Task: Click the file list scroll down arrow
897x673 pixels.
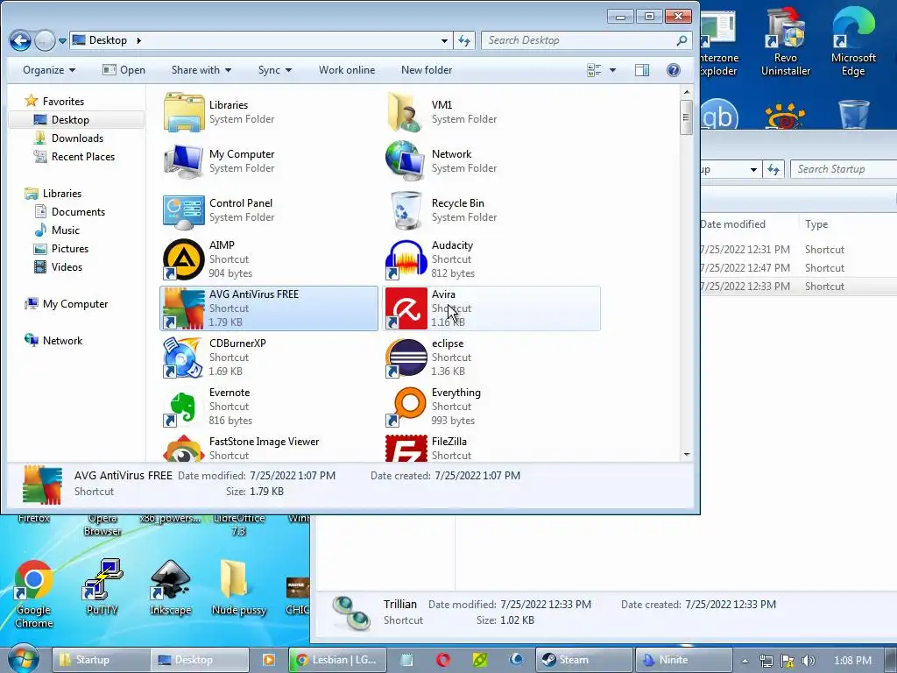Action: pos(687,455)
